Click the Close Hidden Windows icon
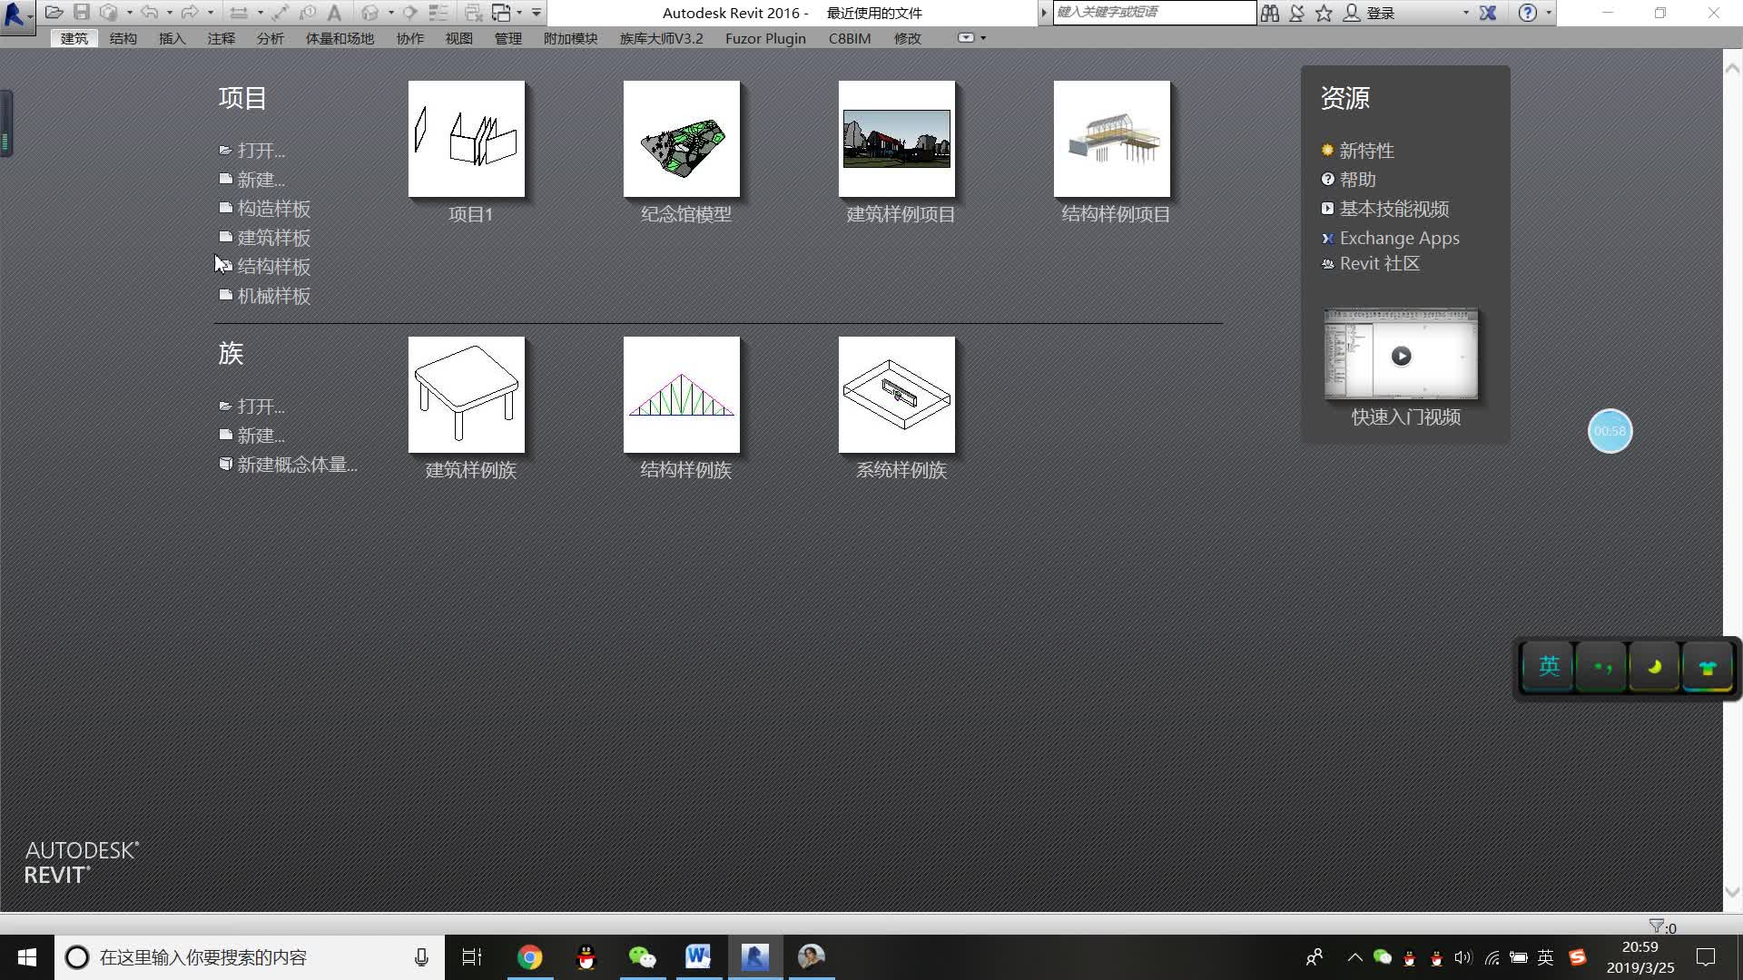The image size is (1743, 980). point(473,13)
